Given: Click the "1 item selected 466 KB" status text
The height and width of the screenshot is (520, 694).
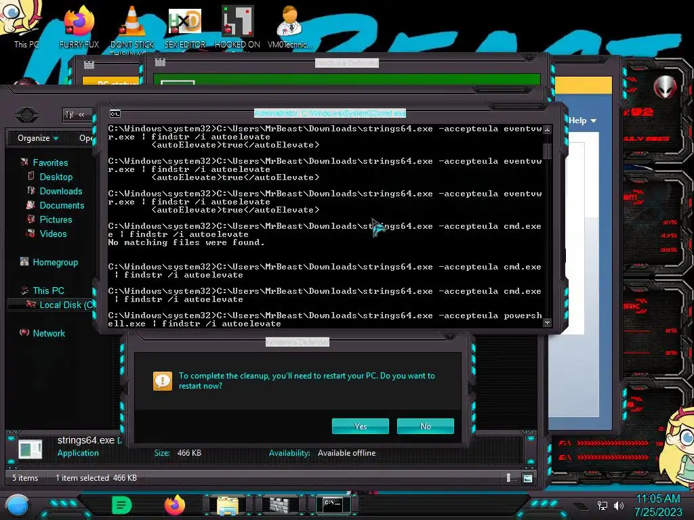Looking at the screenshot, I should (x=96, y=477).
